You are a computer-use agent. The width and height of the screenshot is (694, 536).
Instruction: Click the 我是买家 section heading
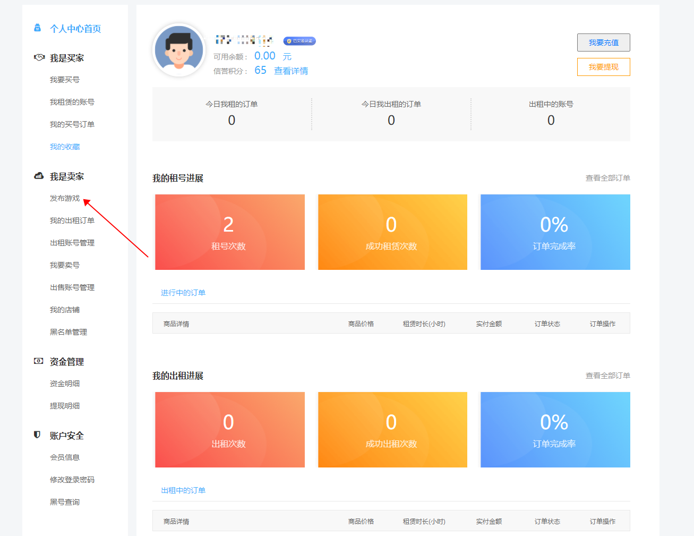pyautogui.click(x=67, y=58)
